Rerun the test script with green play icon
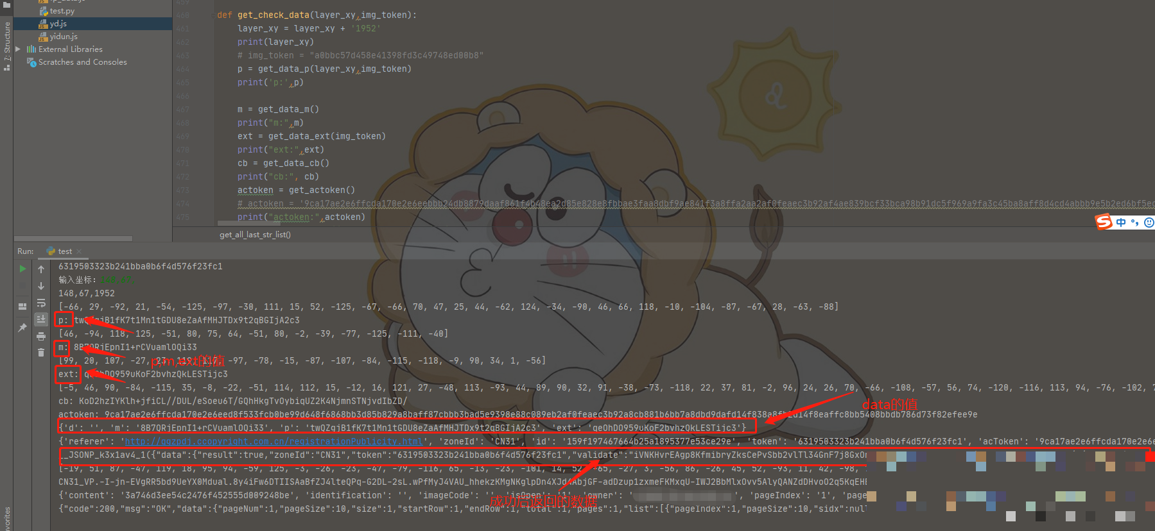 (23, 269)
